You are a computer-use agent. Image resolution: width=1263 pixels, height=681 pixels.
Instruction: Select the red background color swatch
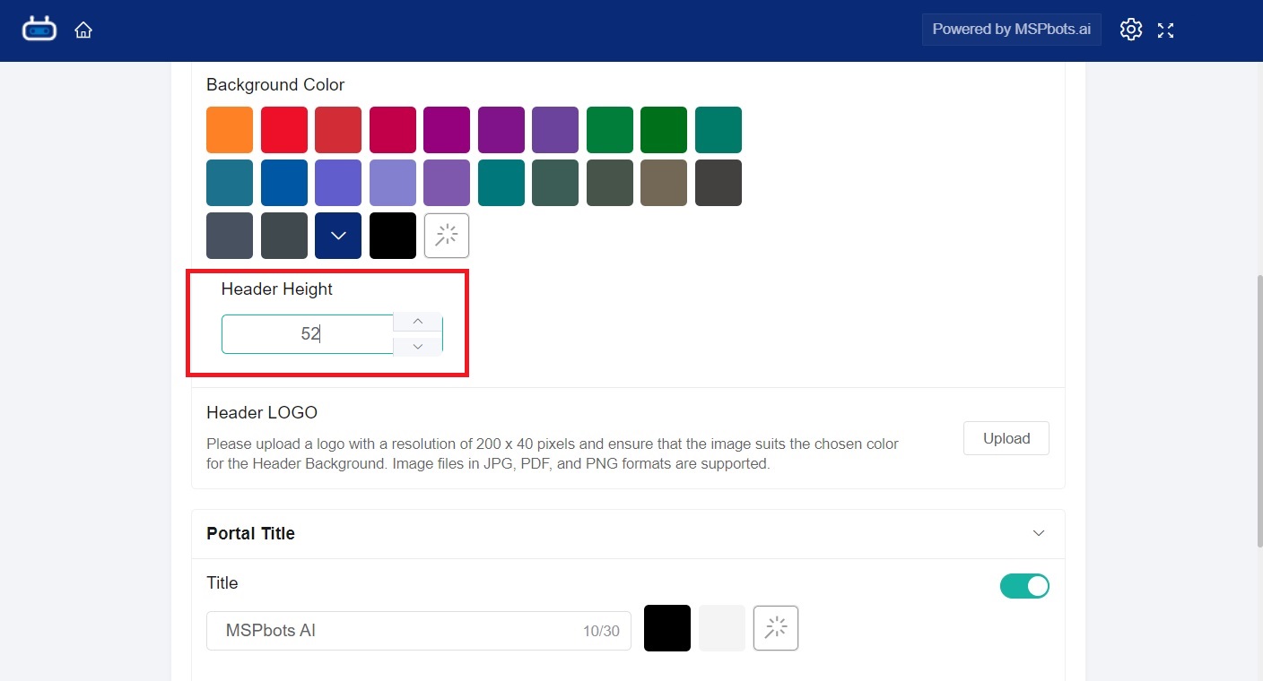point(283,129)
